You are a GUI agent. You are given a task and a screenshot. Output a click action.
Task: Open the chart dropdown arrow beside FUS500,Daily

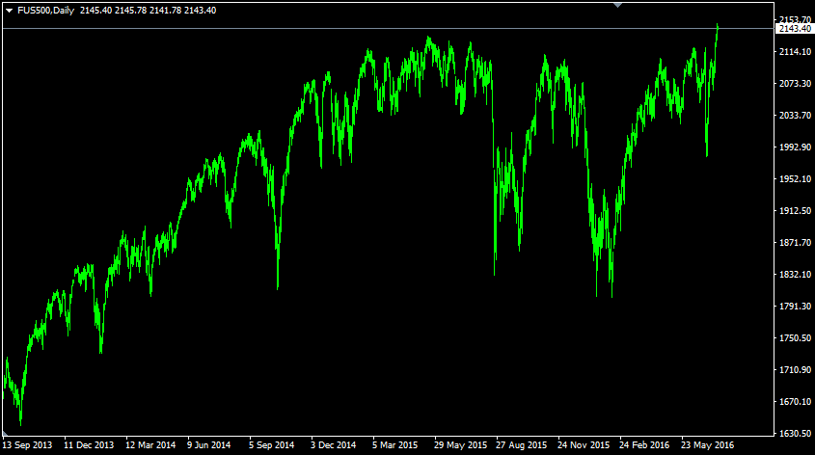coord(9,11)
